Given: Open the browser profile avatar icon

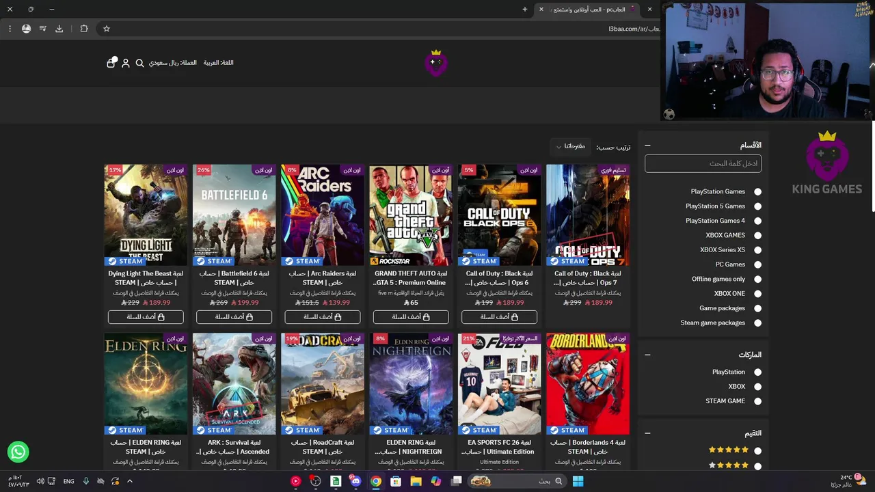Looking at the screenshot, I should tap(26, 29).
